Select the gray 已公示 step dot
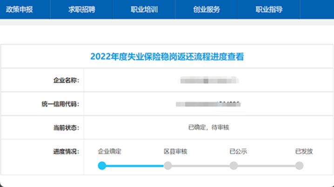Image resolution: width=334 pixels, height=187 pixels. pyautogui.click(x=234, y=166)
